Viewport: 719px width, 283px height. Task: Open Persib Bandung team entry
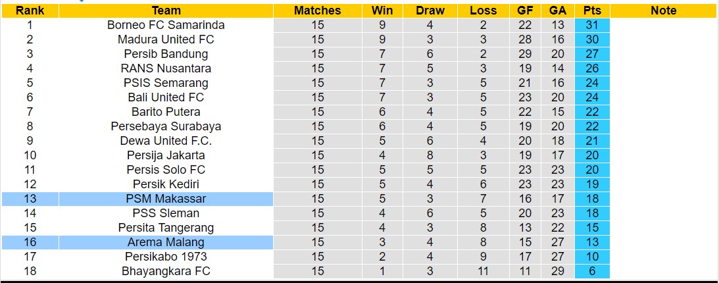pyautogui.click(x=166, y=54)
